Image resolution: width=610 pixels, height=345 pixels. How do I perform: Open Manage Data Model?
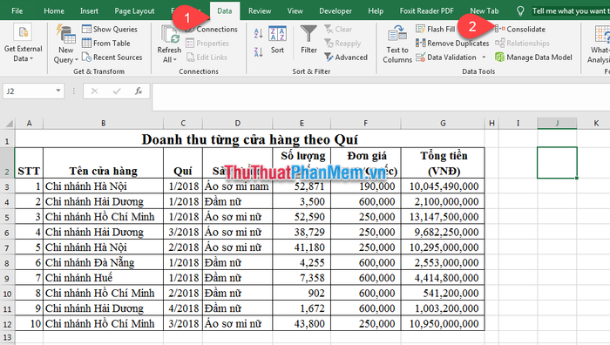coord(533,57)
